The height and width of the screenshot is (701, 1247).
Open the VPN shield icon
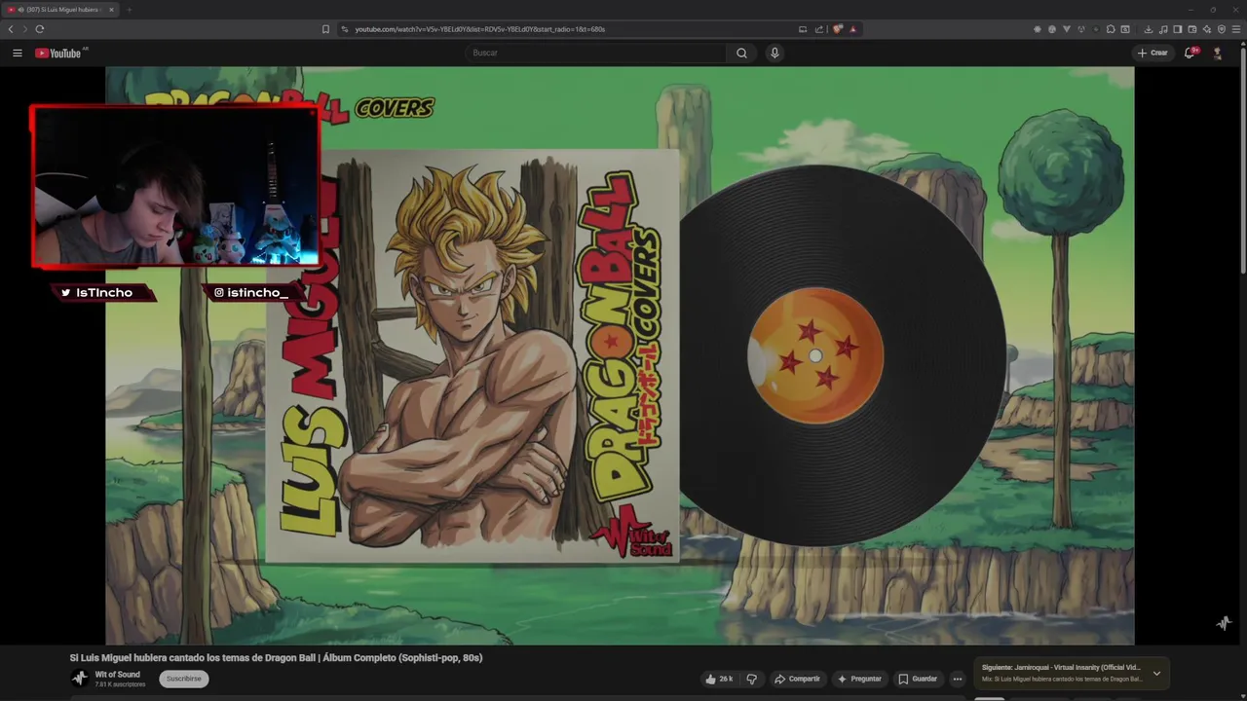[1222, 29]
